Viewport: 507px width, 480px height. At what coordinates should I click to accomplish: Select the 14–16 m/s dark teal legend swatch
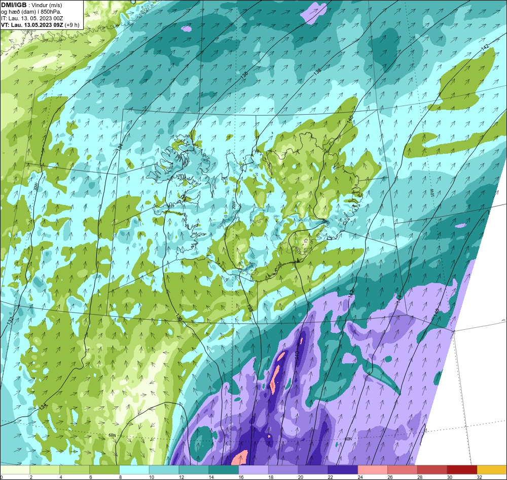(x=224, y=470)
